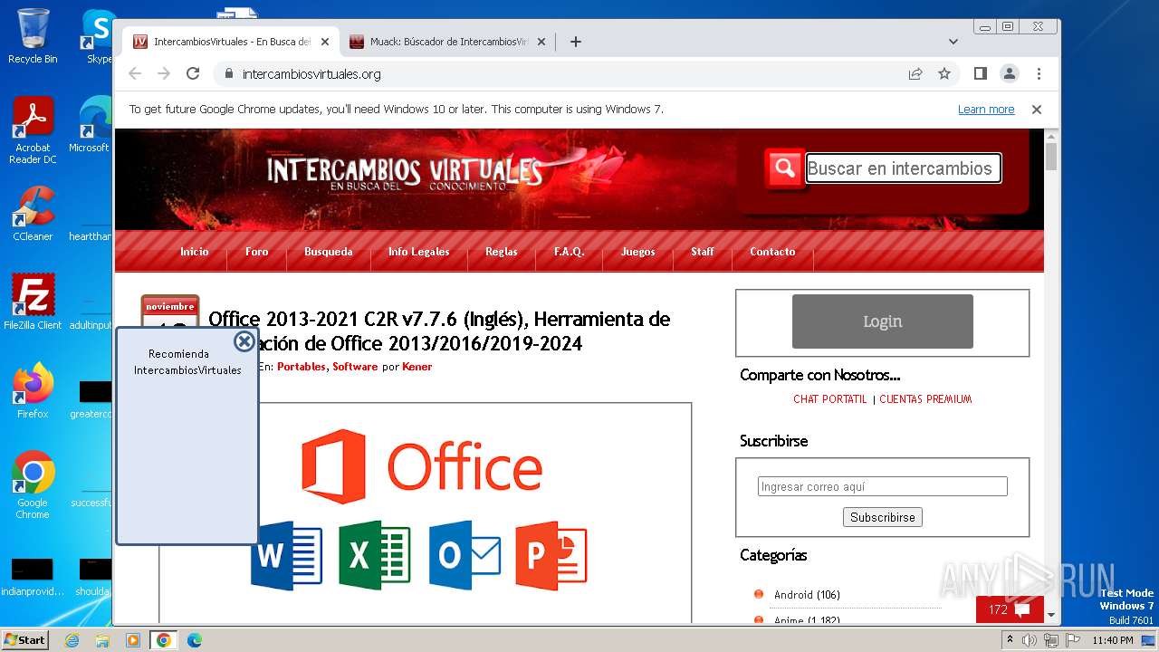Switch to the Muack Búscador tab
Image resolution: width=1159 pixels, height=652 pixels.
point(448,42)
